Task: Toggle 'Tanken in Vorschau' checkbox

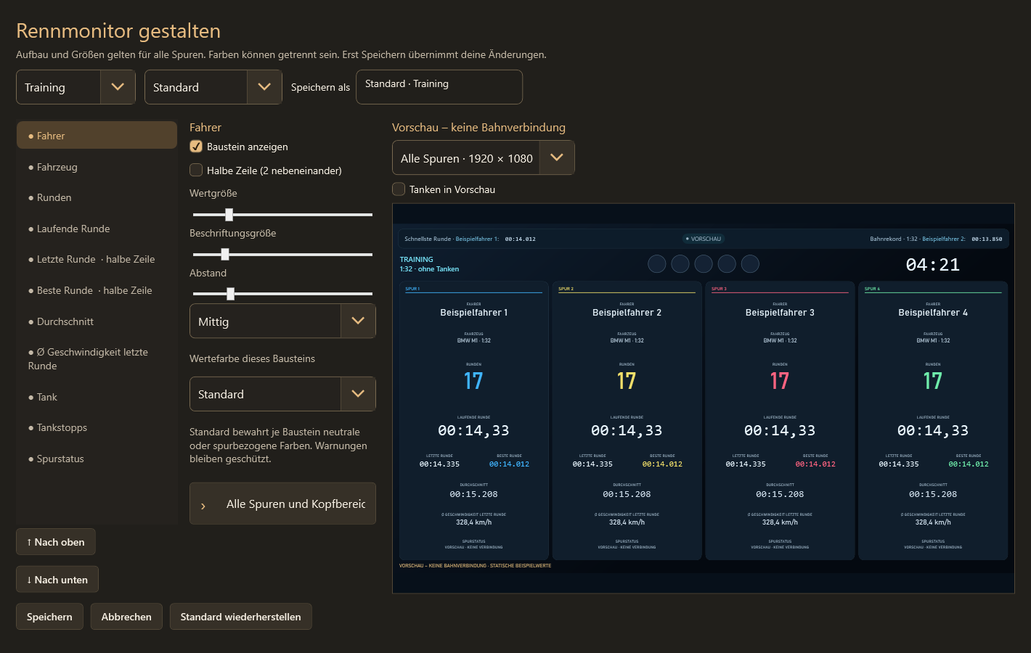Action: point(399,189)
